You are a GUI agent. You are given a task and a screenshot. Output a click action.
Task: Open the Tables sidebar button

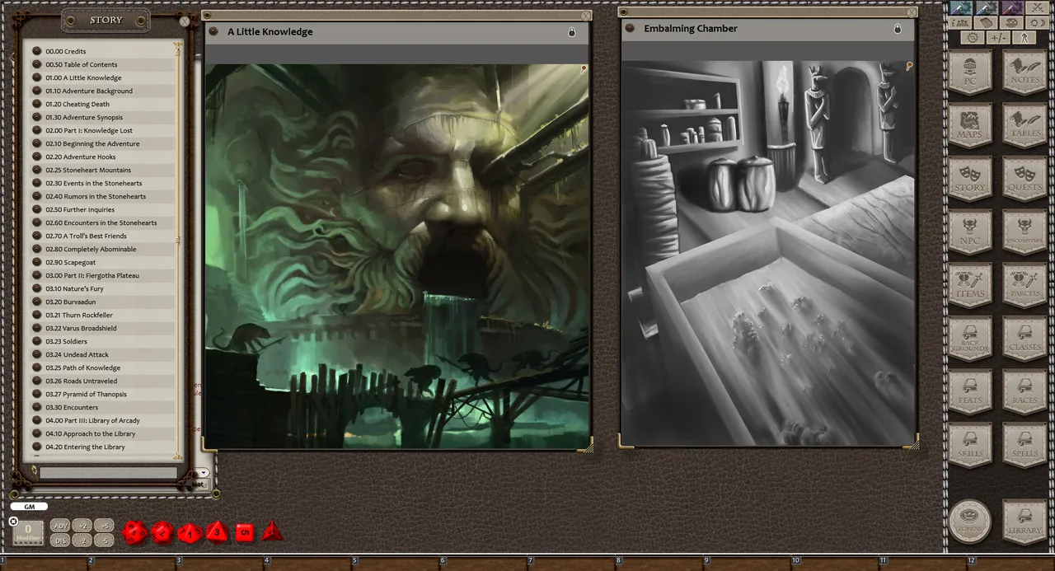click(1025, 126)
